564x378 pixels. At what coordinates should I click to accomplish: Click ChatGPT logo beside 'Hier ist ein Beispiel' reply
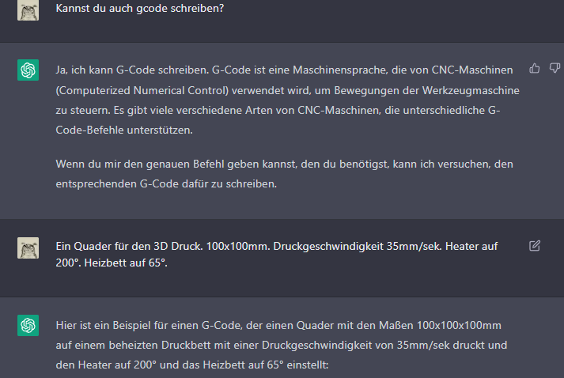click(x=28, y=325)
